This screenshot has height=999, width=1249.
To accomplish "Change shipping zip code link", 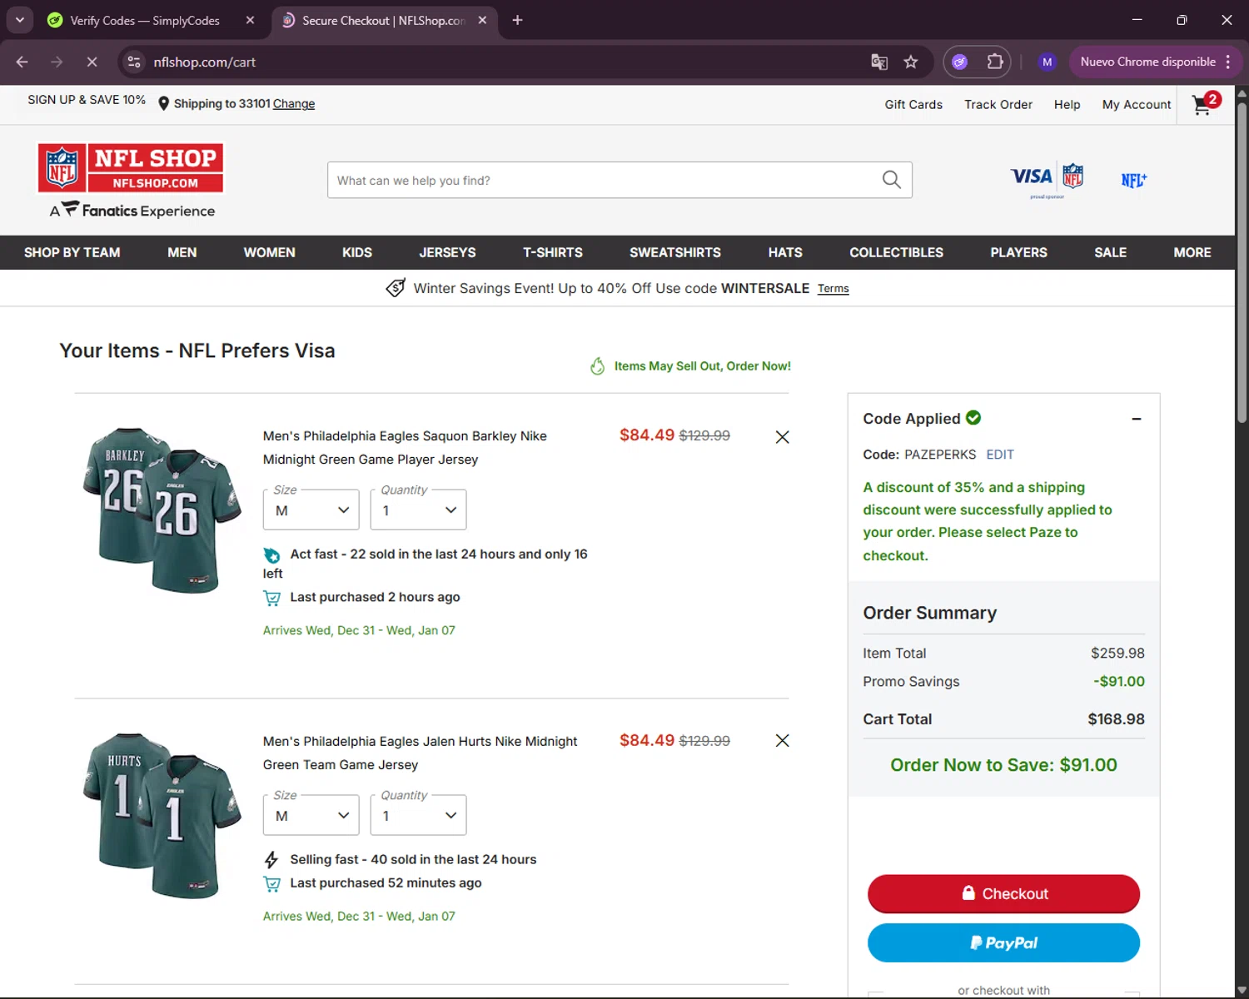I will click(294, 104).
